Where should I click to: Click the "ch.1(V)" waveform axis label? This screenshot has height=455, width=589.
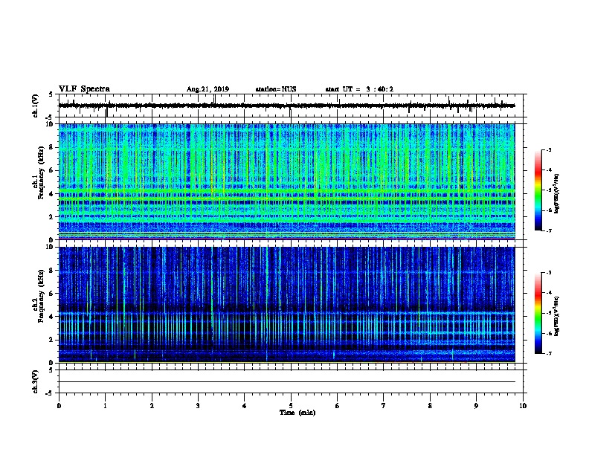tap(36, 106)
